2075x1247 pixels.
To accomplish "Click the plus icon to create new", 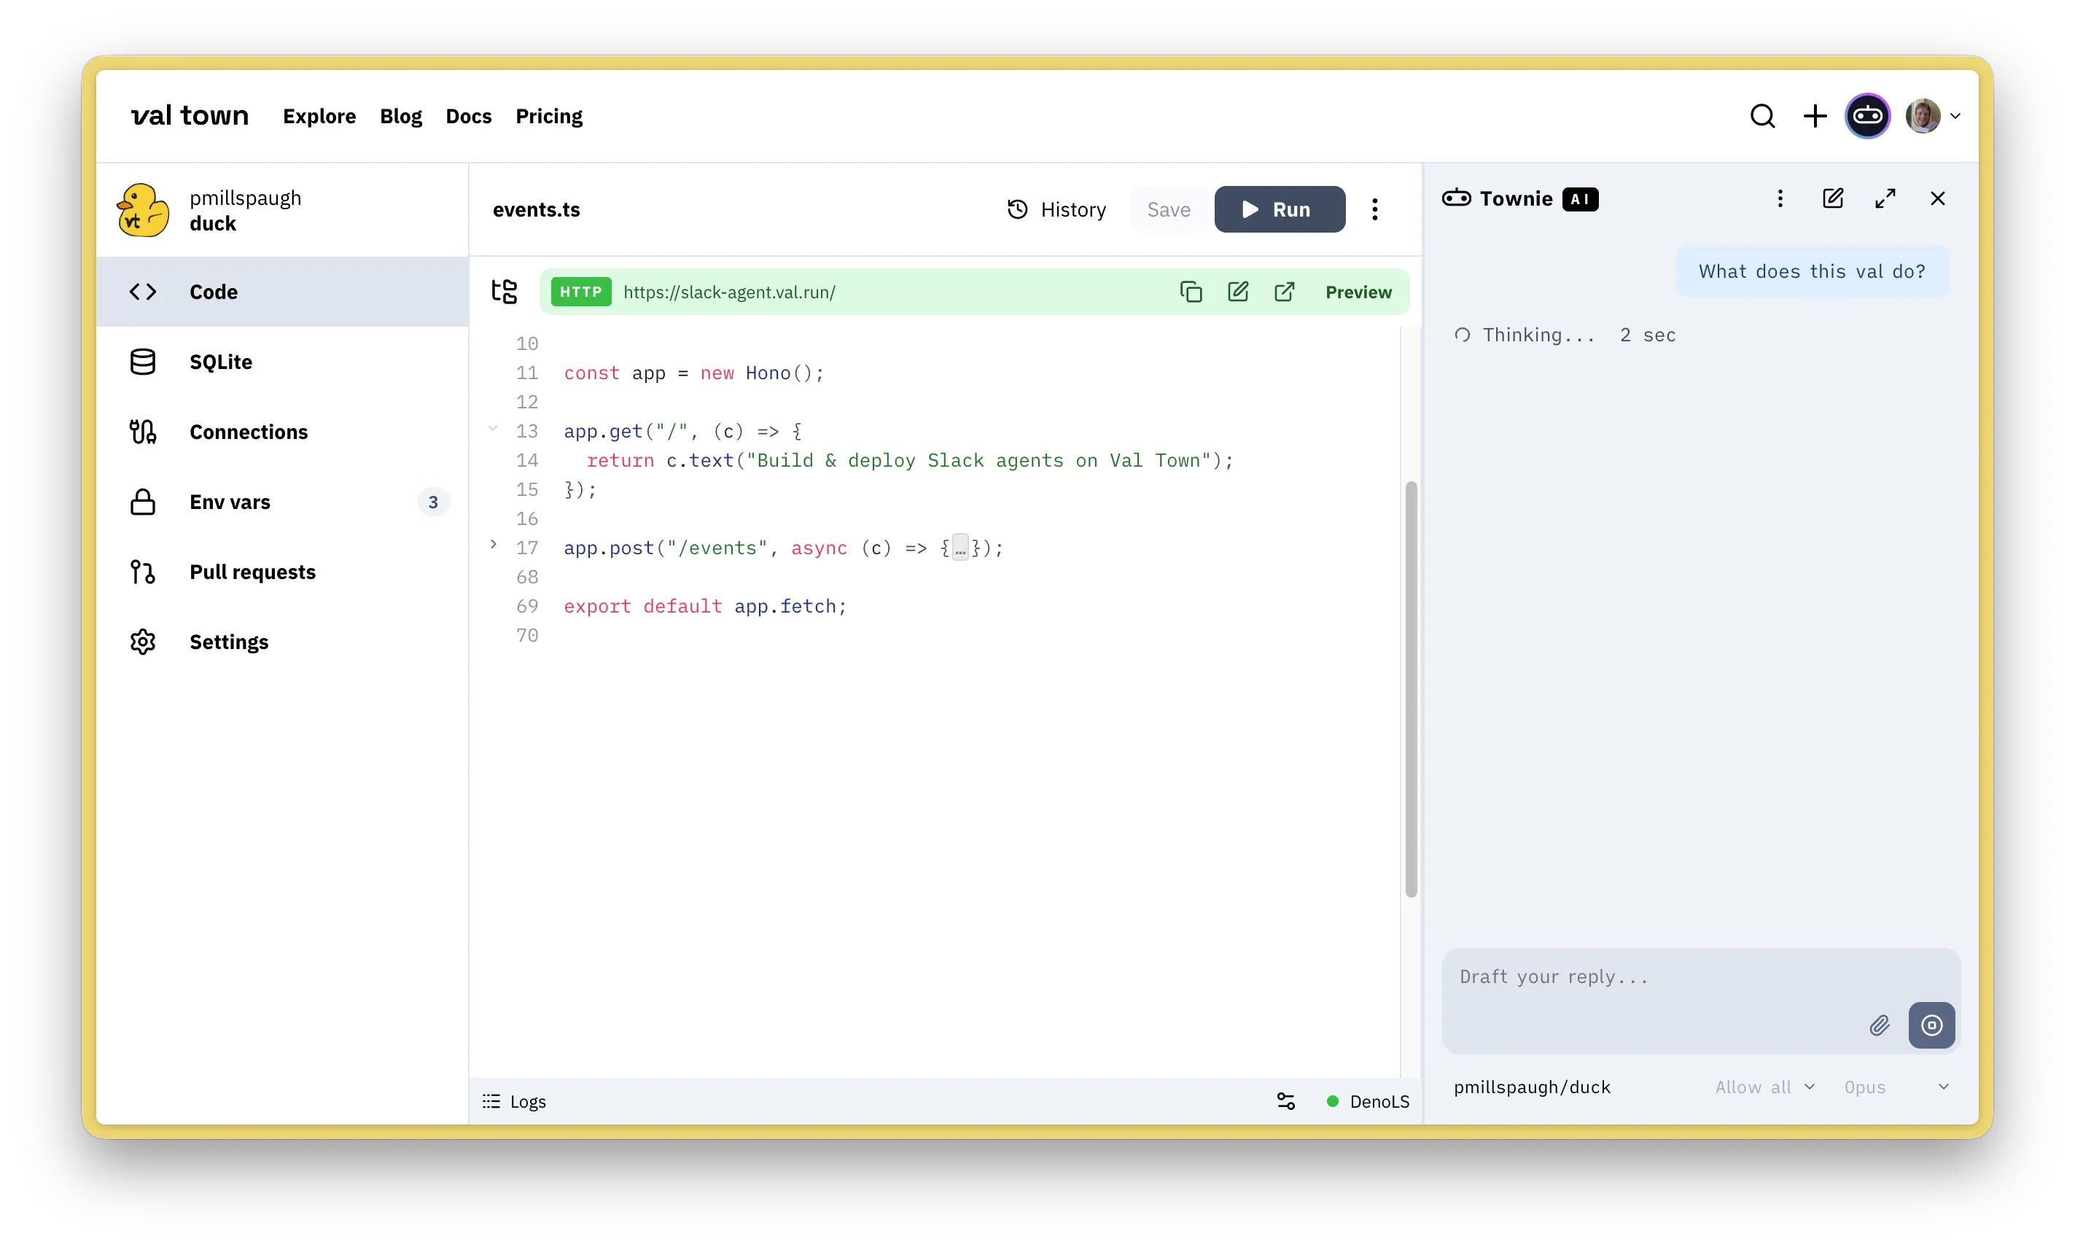I will click(1815, 116).
